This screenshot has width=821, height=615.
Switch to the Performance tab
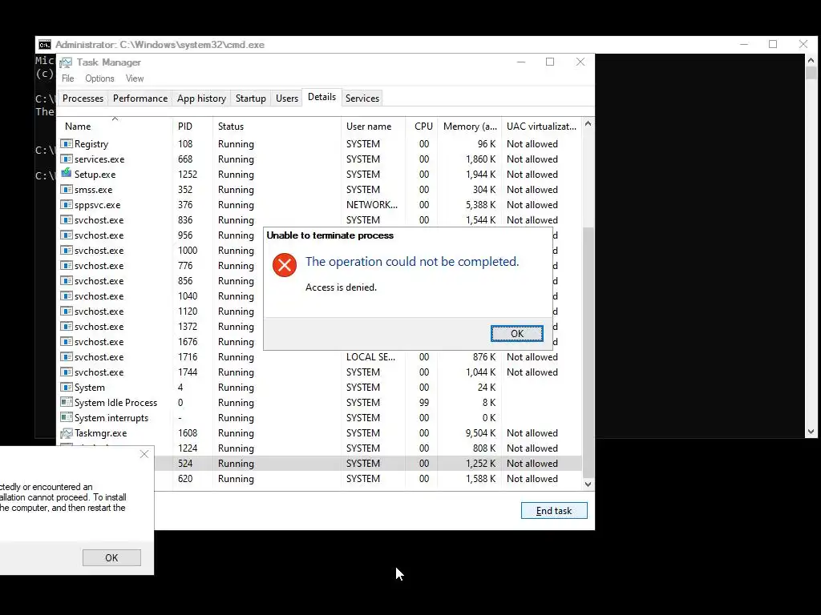tap(140, 98)
